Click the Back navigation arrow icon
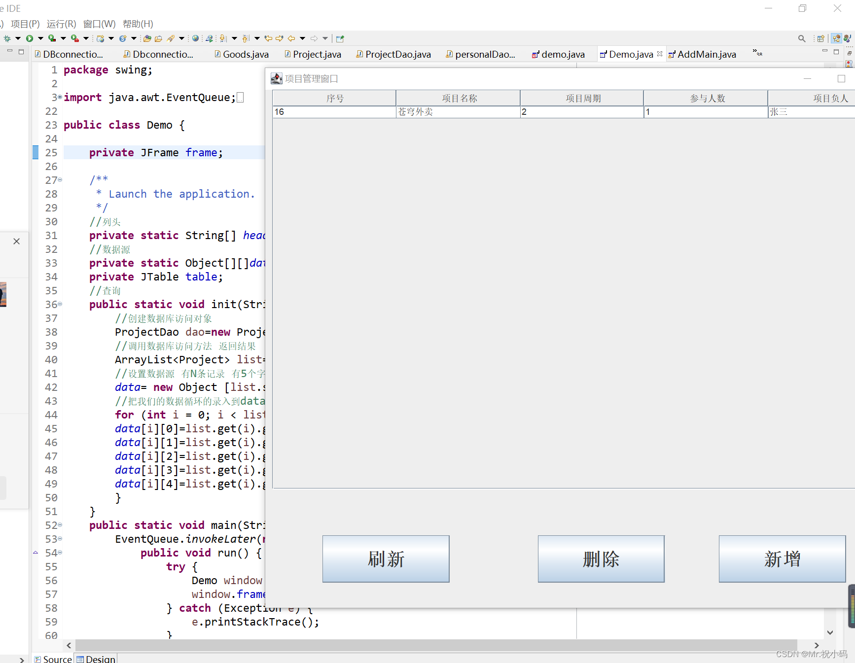Image resolution: width=855 pixels, height=663 pixels. pos(291,38)
